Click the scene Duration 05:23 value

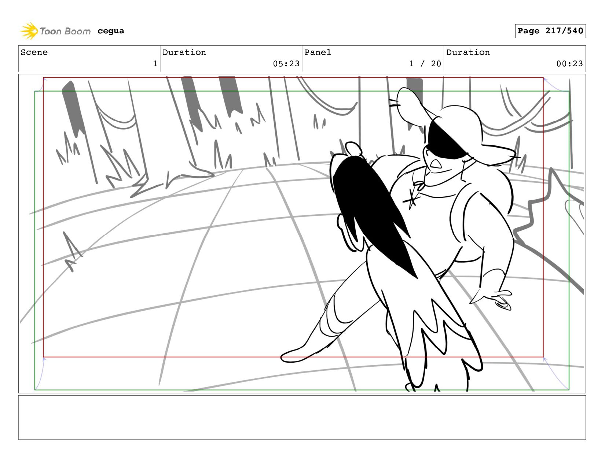click(286, 64)
